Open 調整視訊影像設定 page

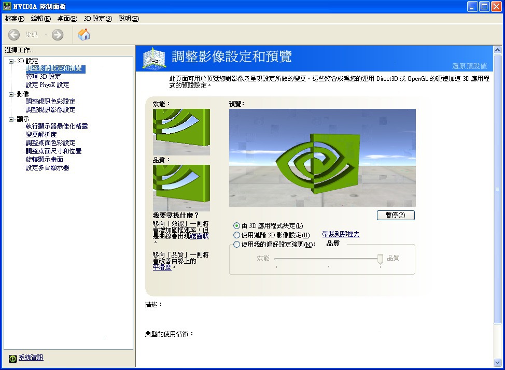click(51, 110)
